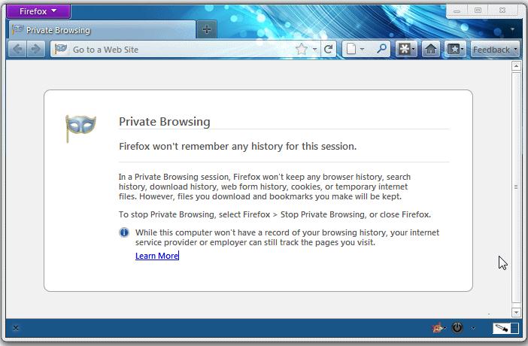Click the Back navigation arrow
This screenshot has width=528, height=346.
(x=17, y=50)
